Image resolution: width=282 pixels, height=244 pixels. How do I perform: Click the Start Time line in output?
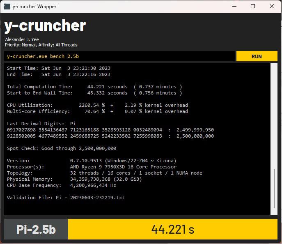pyautogui.click(x=59, y=68)
